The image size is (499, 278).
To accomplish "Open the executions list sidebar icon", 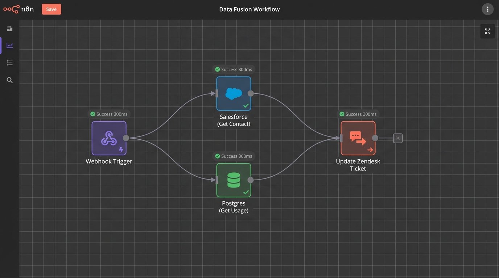I will tap(10, 63).
